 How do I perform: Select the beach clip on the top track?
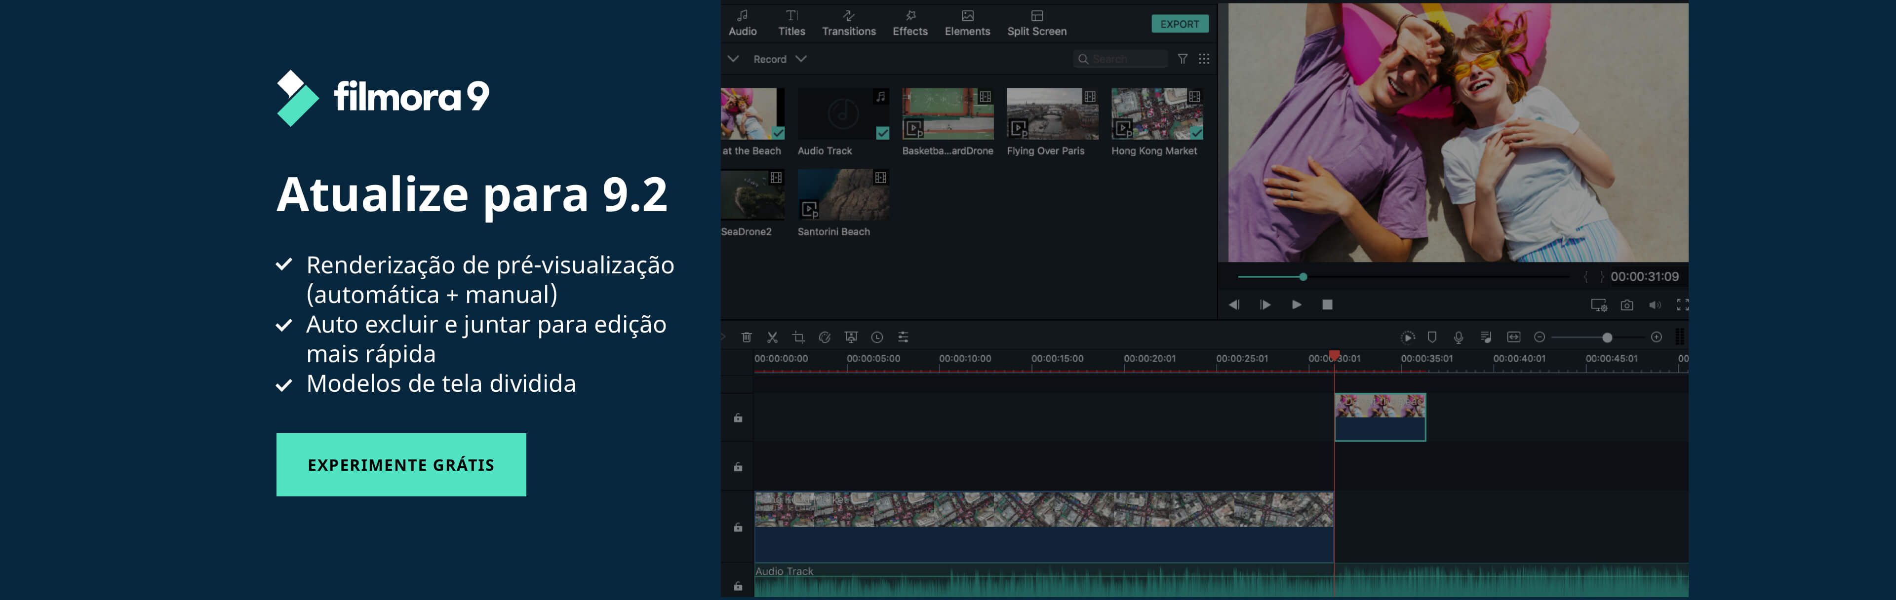[1380, 417]
